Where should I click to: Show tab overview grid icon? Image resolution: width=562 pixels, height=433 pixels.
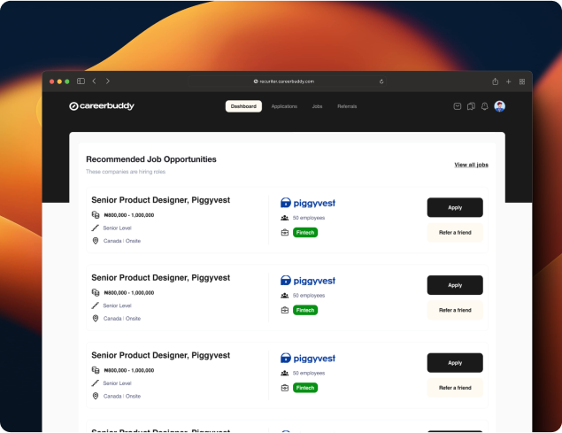click(522, 81)
